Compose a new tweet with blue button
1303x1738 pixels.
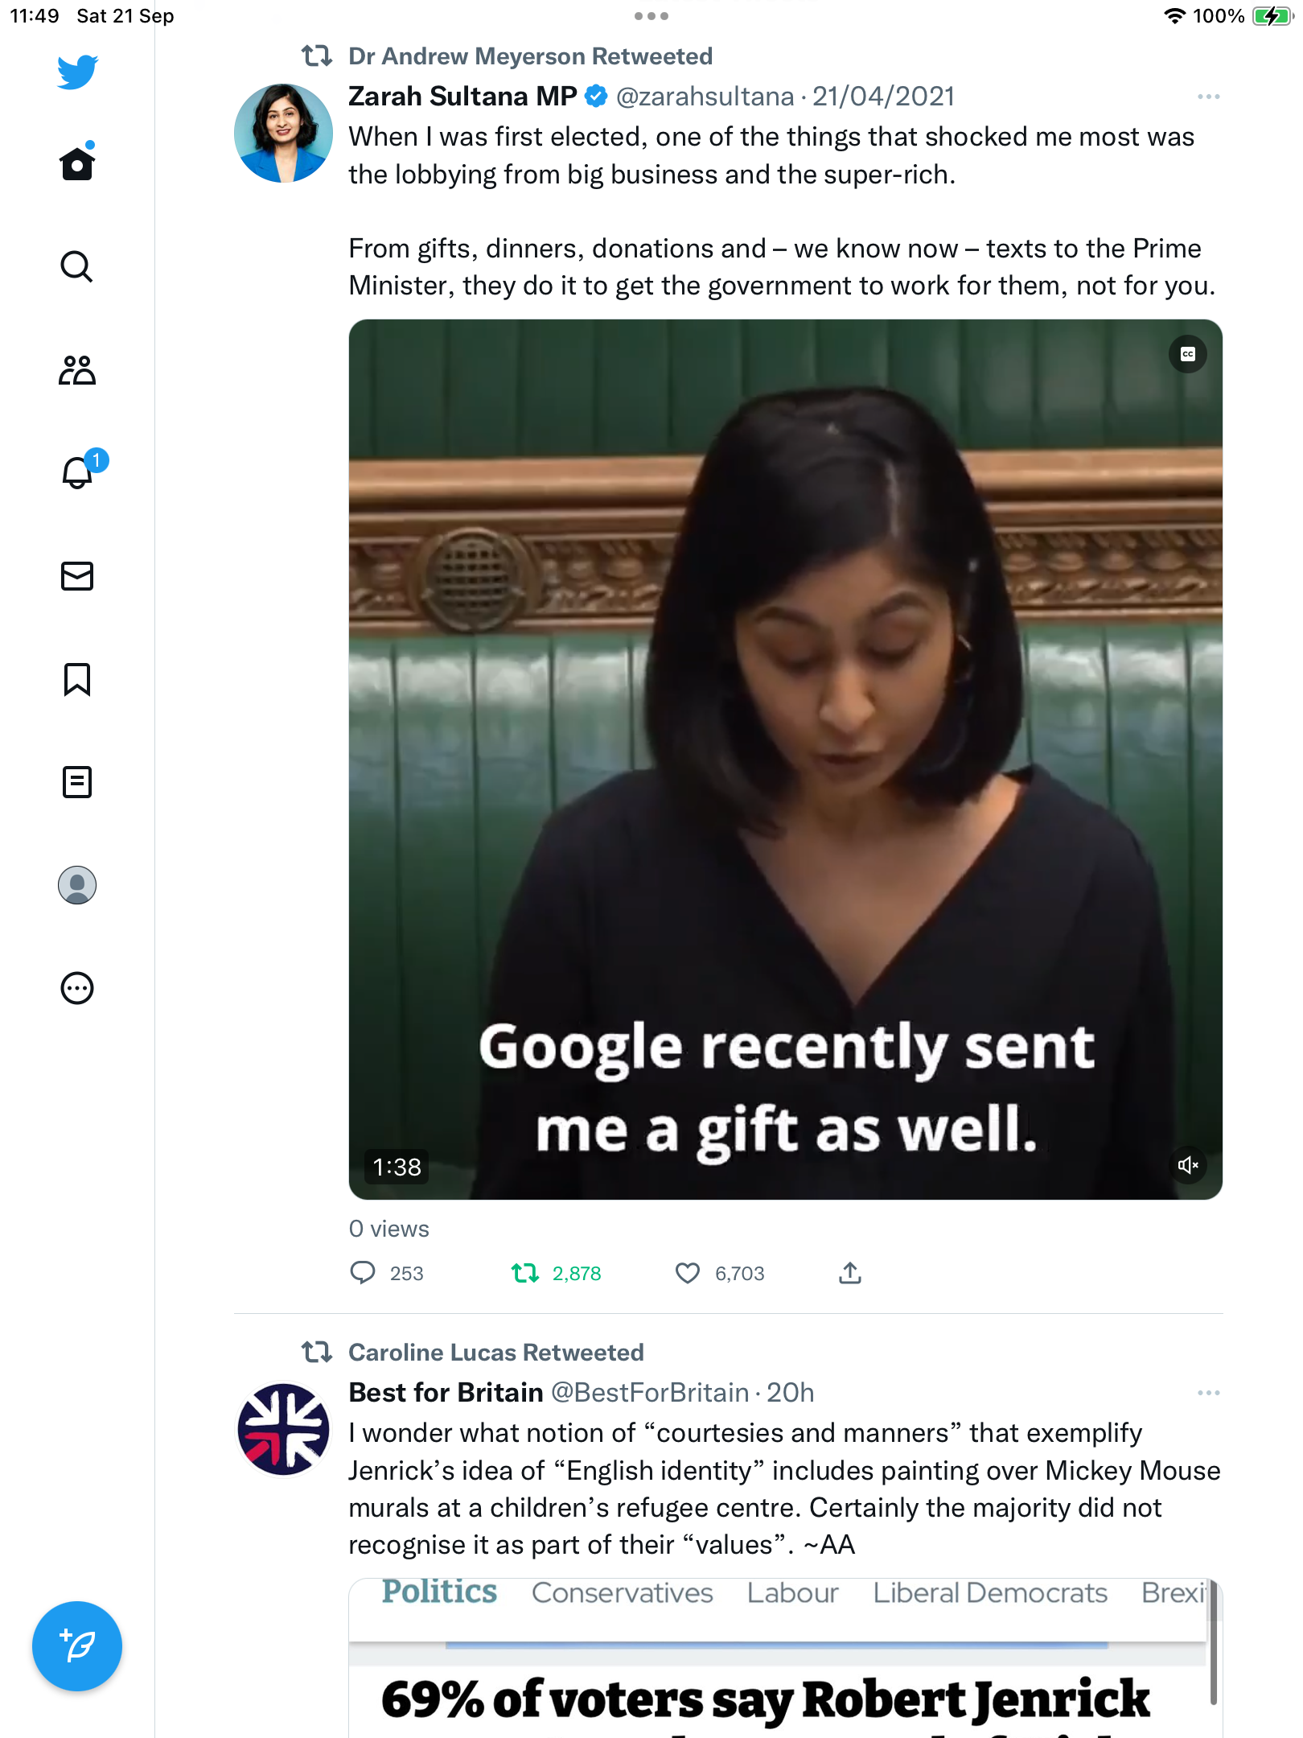pyautogui.click(x=77, y=1646)
